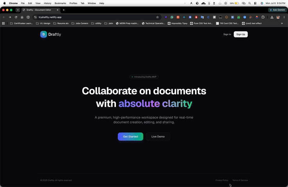Click the Ask Gemini button
Viewport: 288px width, 187px height.
tap(277, 10)
